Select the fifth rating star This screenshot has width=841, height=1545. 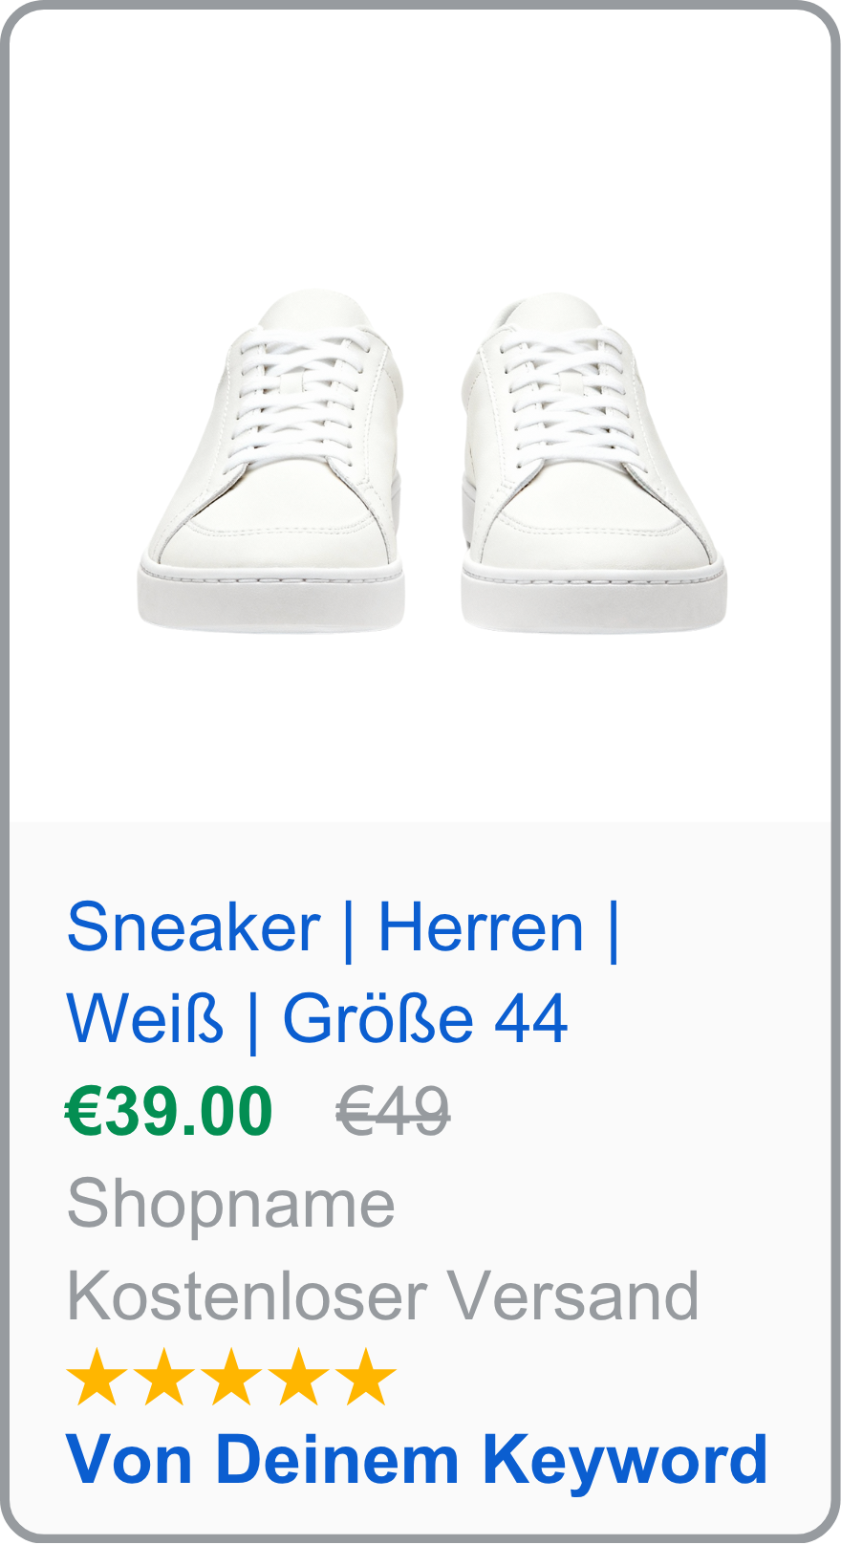tap(366, 1378)
